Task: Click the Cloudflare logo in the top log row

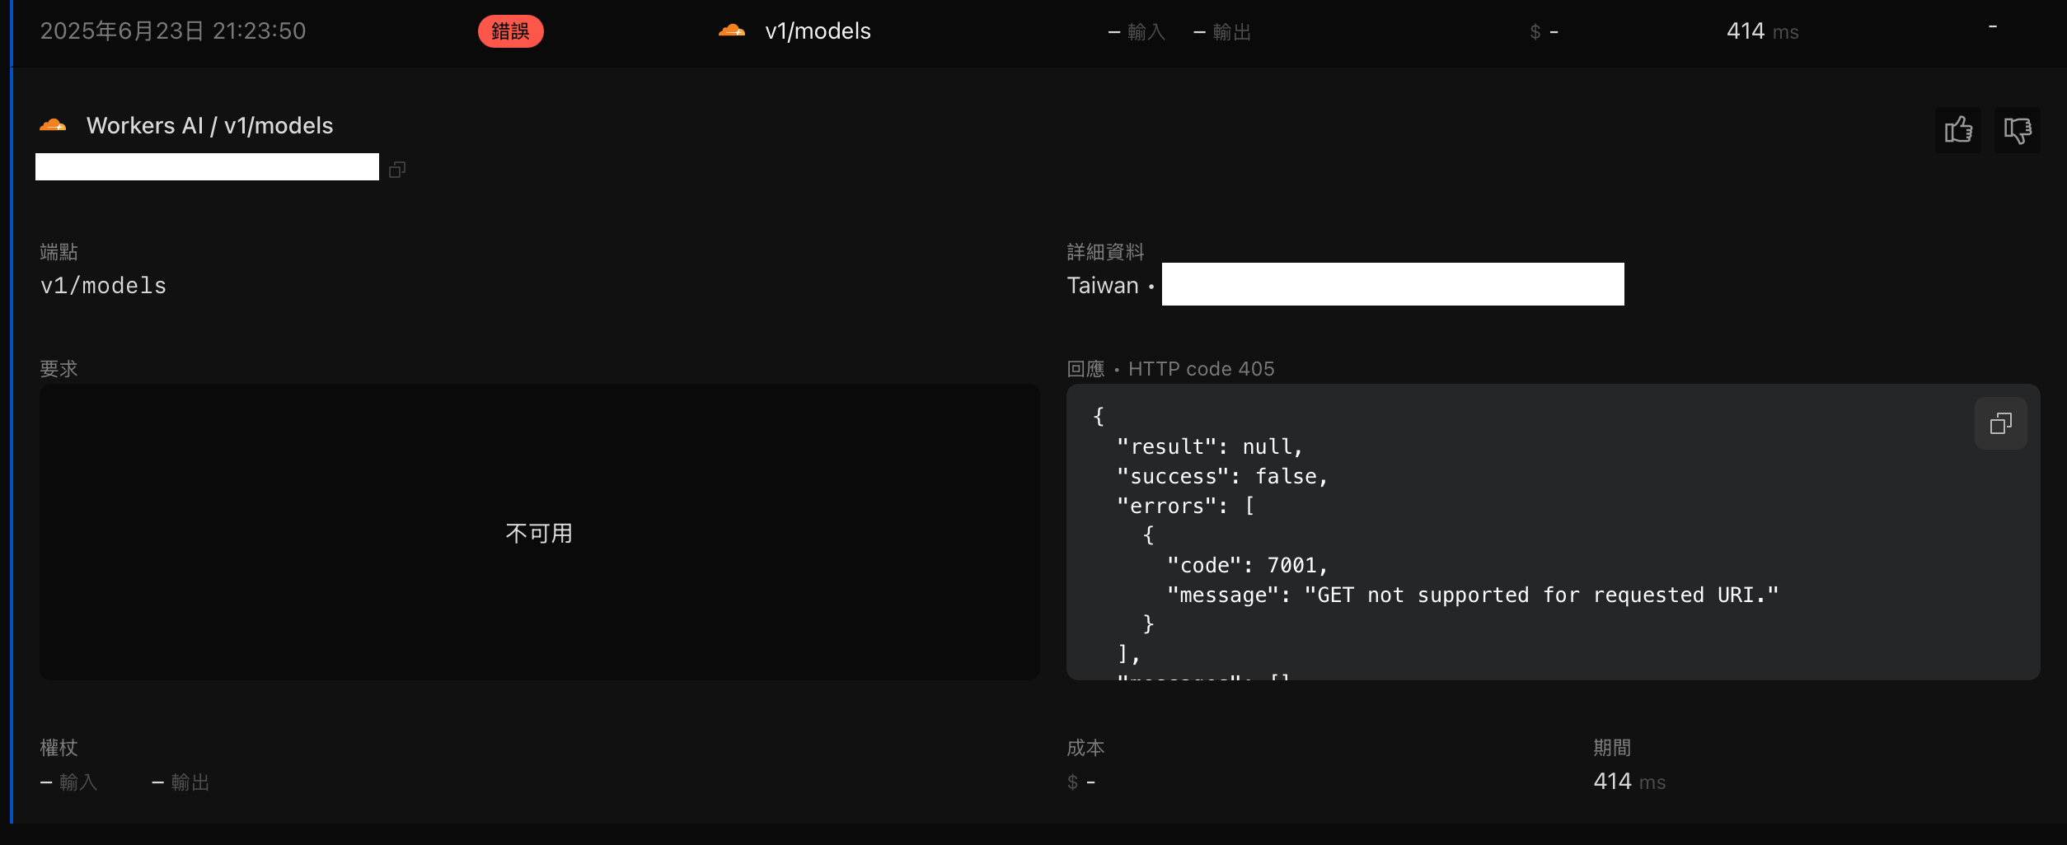Action: (x=732, y=31)
